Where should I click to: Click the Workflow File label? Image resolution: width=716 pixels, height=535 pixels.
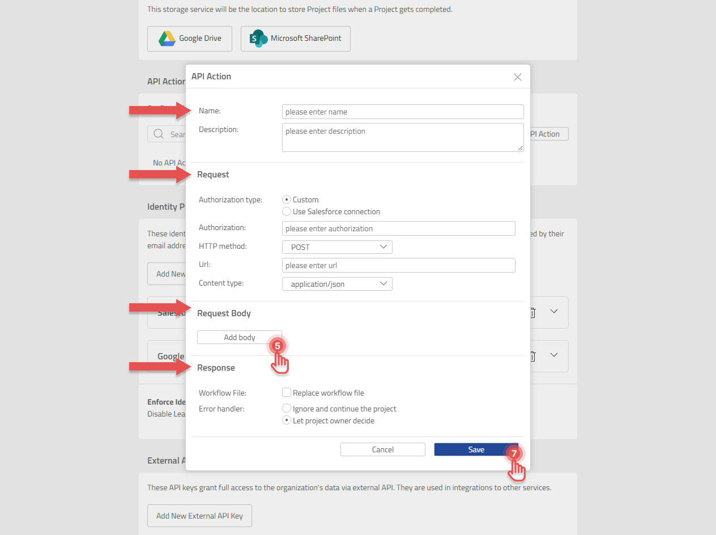coord(223,393)
